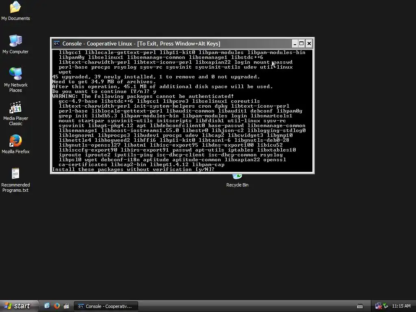Click the 'libcwidget3' package name
The width and height of the screenshot is (416, 312).
pos(245,135)
